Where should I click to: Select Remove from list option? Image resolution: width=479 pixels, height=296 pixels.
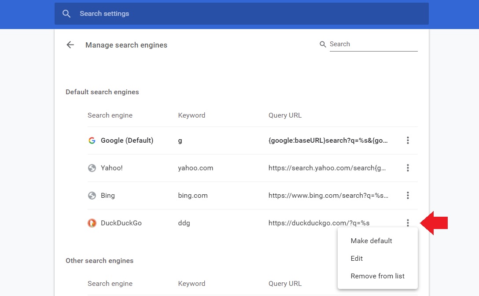tap(377, 276)
